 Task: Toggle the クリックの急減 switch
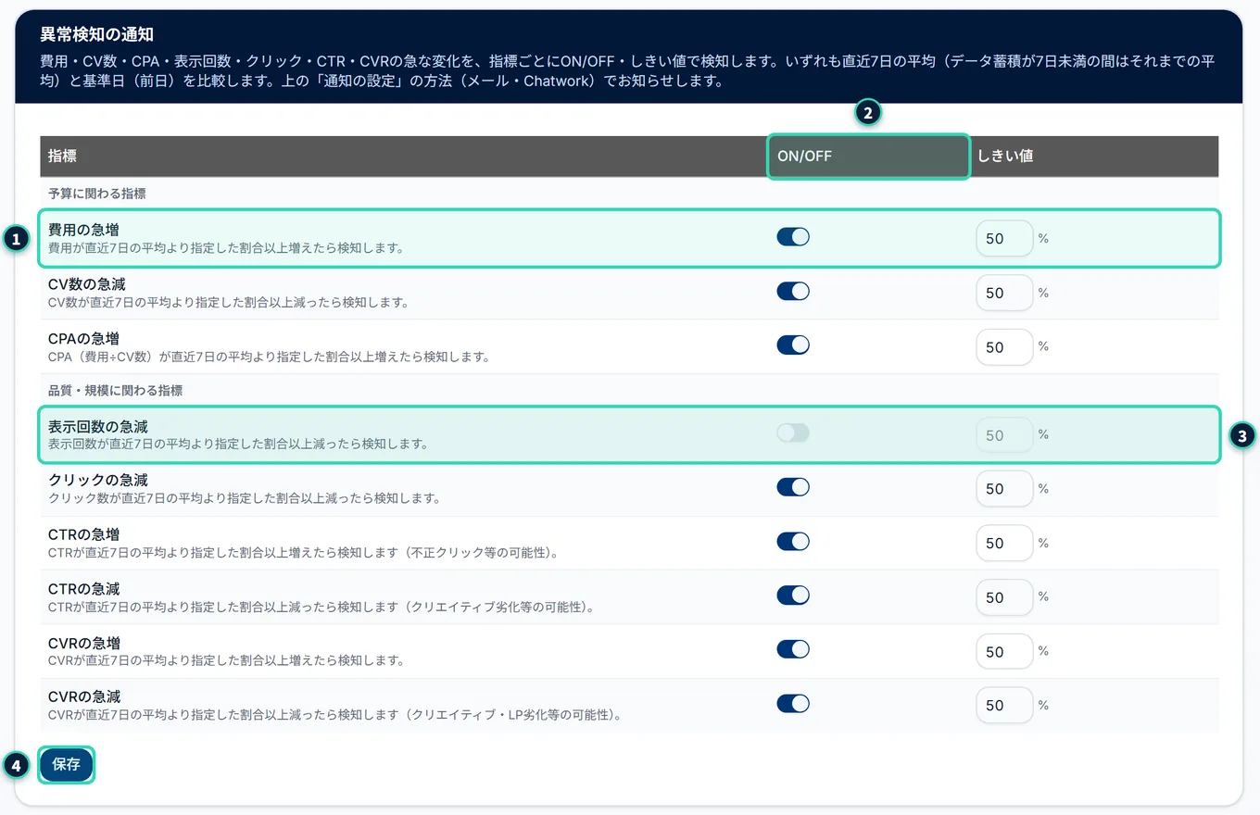(793, 487)
